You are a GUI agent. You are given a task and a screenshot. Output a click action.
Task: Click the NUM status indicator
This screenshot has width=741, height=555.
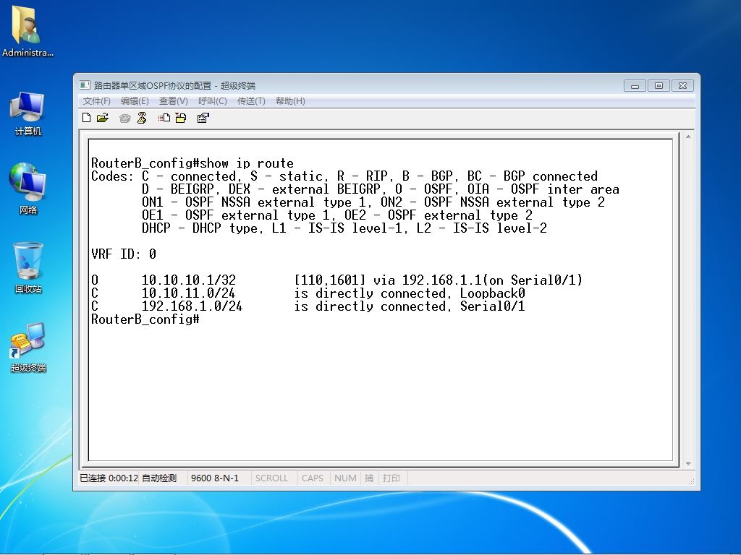coord(345,478)
